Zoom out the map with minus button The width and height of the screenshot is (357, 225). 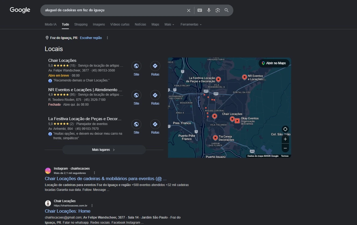285,148
